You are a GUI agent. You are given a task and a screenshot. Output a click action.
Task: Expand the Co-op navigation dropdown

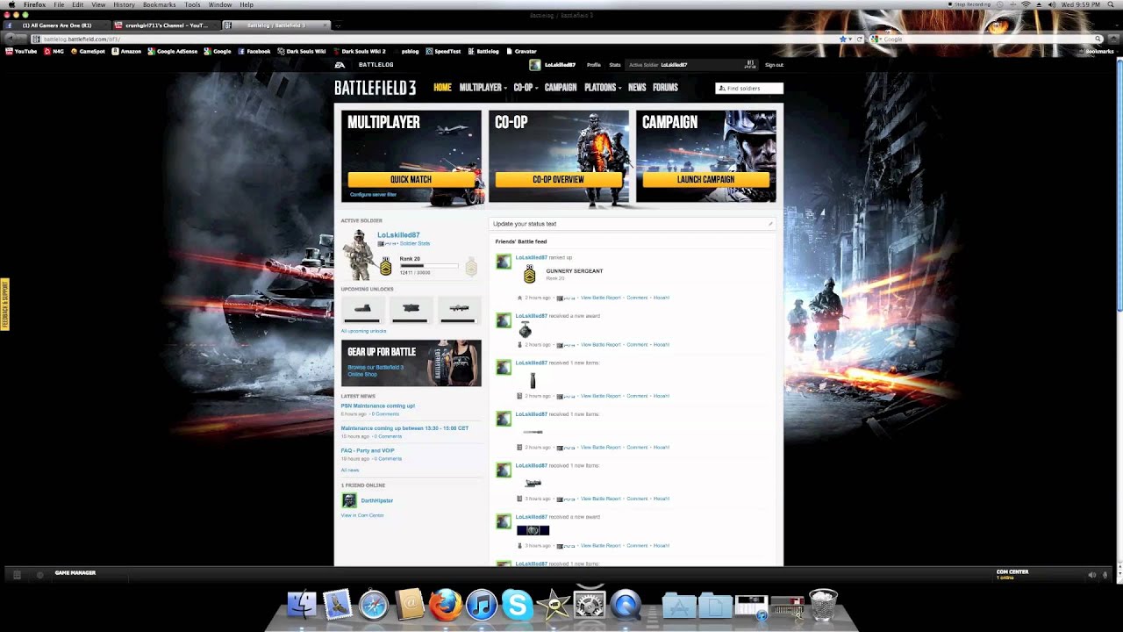point(526,88)
